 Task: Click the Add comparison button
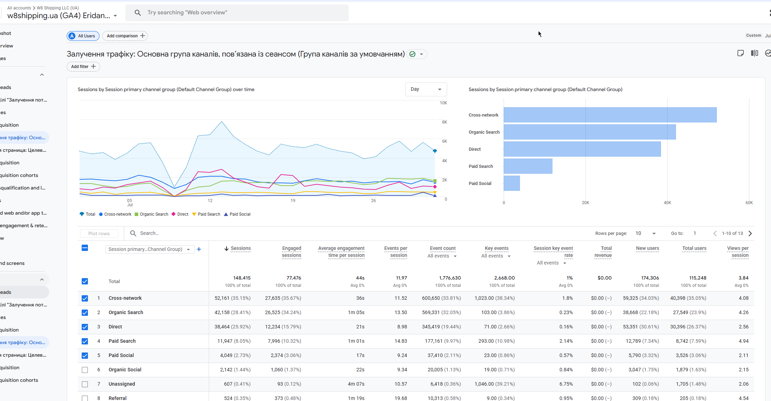click(x=125, y=36)
